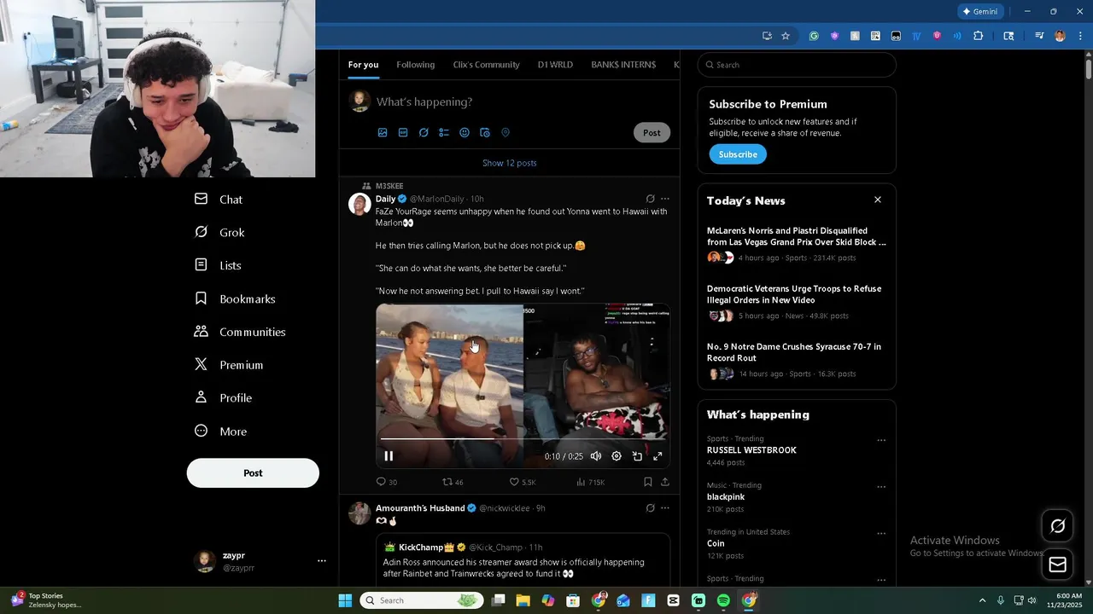
Task: Open the D1 WRLD tab
Action: coord(555,65)
